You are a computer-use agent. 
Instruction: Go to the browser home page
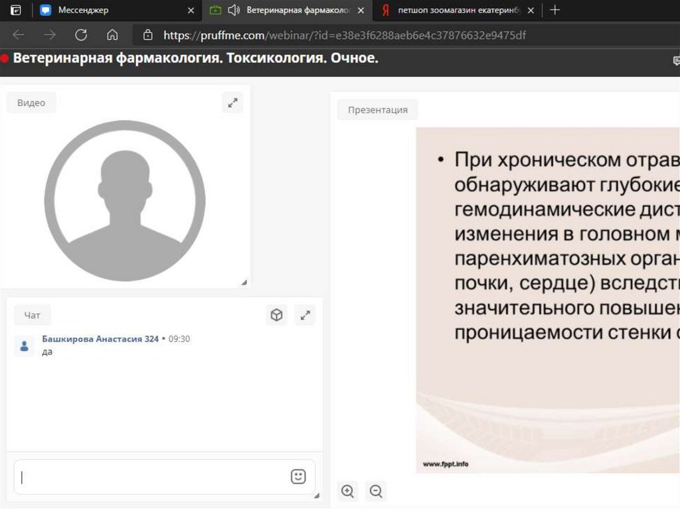[113, 35]
